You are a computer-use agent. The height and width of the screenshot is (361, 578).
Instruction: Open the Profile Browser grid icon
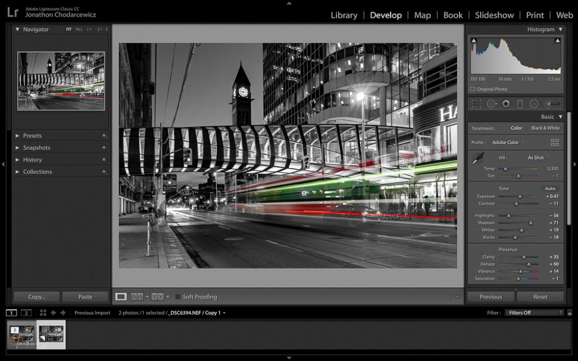click(555, 142)
